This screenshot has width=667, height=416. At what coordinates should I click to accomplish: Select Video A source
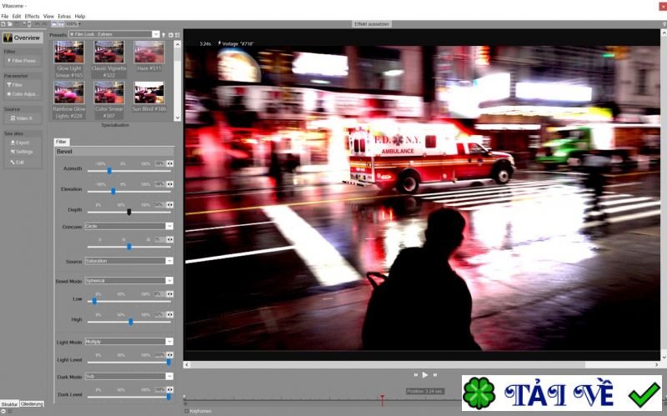[x=22, y=118]
